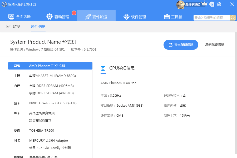Select the 硬盘 TOSHIBA-TR200 row
The image size is (237, 158).
coord(50,131)
